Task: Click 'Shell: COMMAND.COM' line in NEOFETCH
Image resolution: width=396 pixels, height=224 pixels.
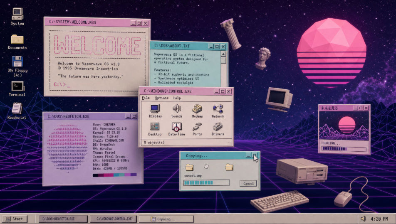Action: tap(108, 140)
